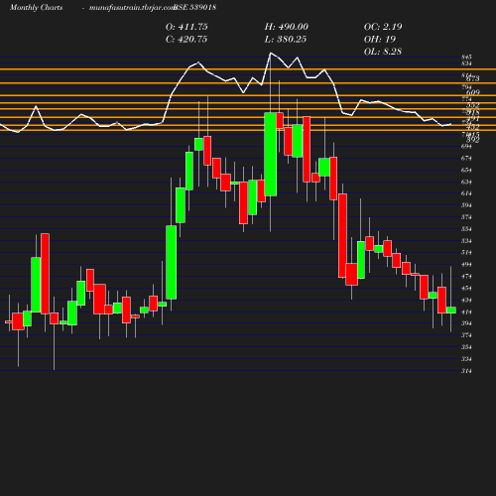496x496 pixels.
Task: Click the open value 'O: 411.75'
Action: (x=186, y=27)
